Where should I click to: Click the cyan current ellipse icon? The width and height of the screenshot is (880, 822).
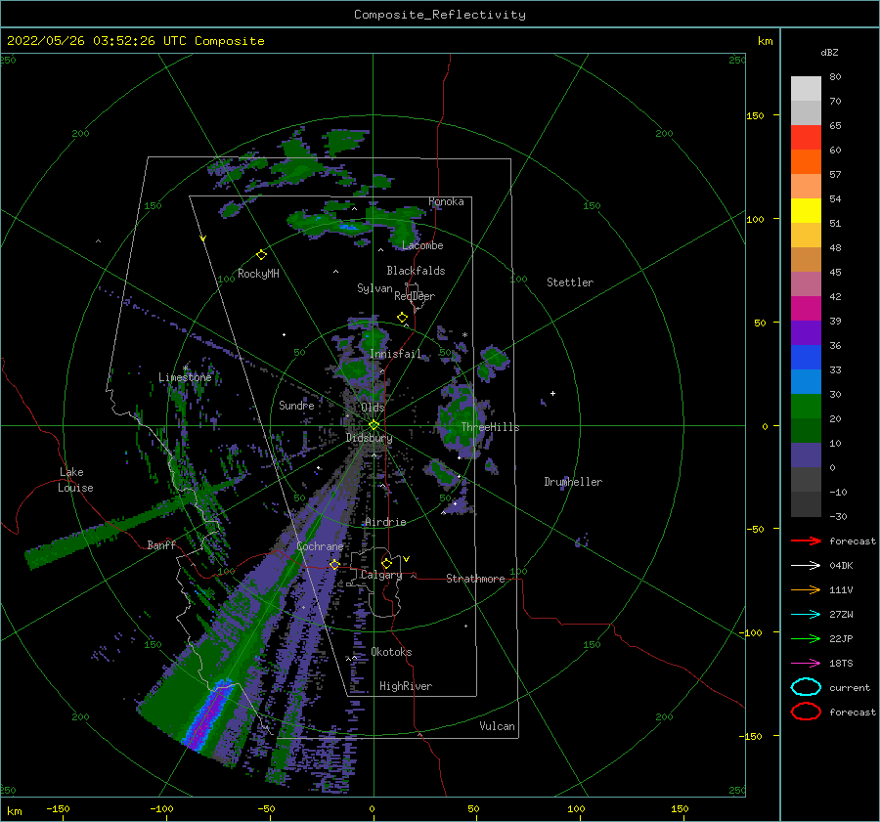(806, 687)
